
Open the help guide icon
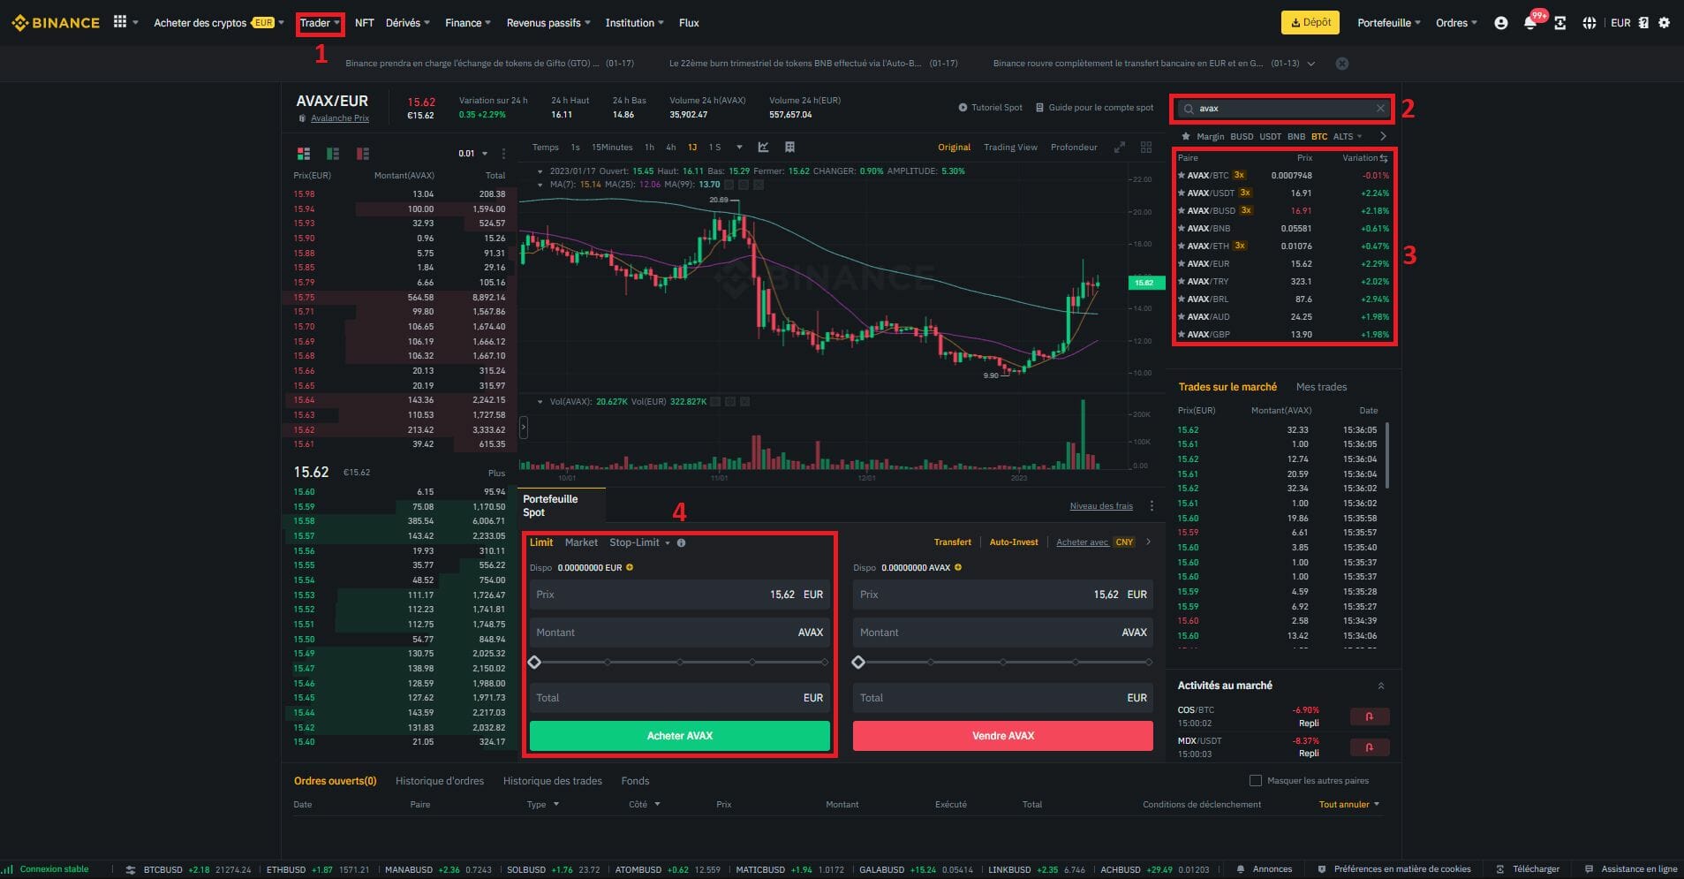(1643, 23)
